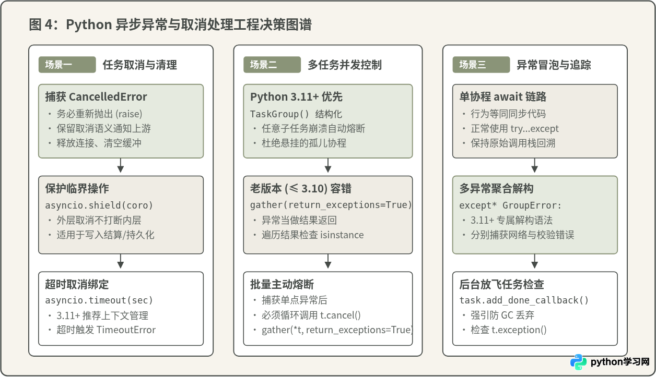Click the line 外层取消不打断内层
This screenshot has width=656, height=377.
(x=99, y=220)
